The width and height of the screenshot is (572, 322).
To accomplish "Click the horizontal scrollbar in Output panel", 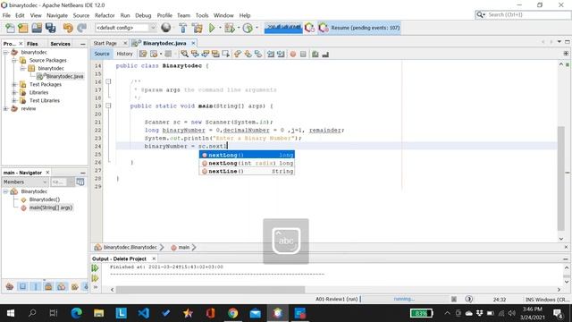I will point(211,290).
